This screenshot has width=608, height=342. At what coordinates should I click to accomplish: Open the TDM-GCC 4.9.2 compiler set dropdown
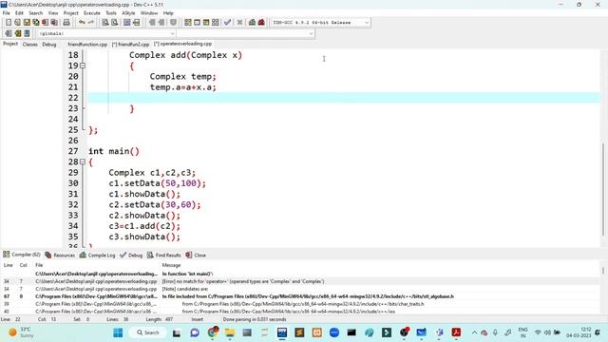coord(320,23)
